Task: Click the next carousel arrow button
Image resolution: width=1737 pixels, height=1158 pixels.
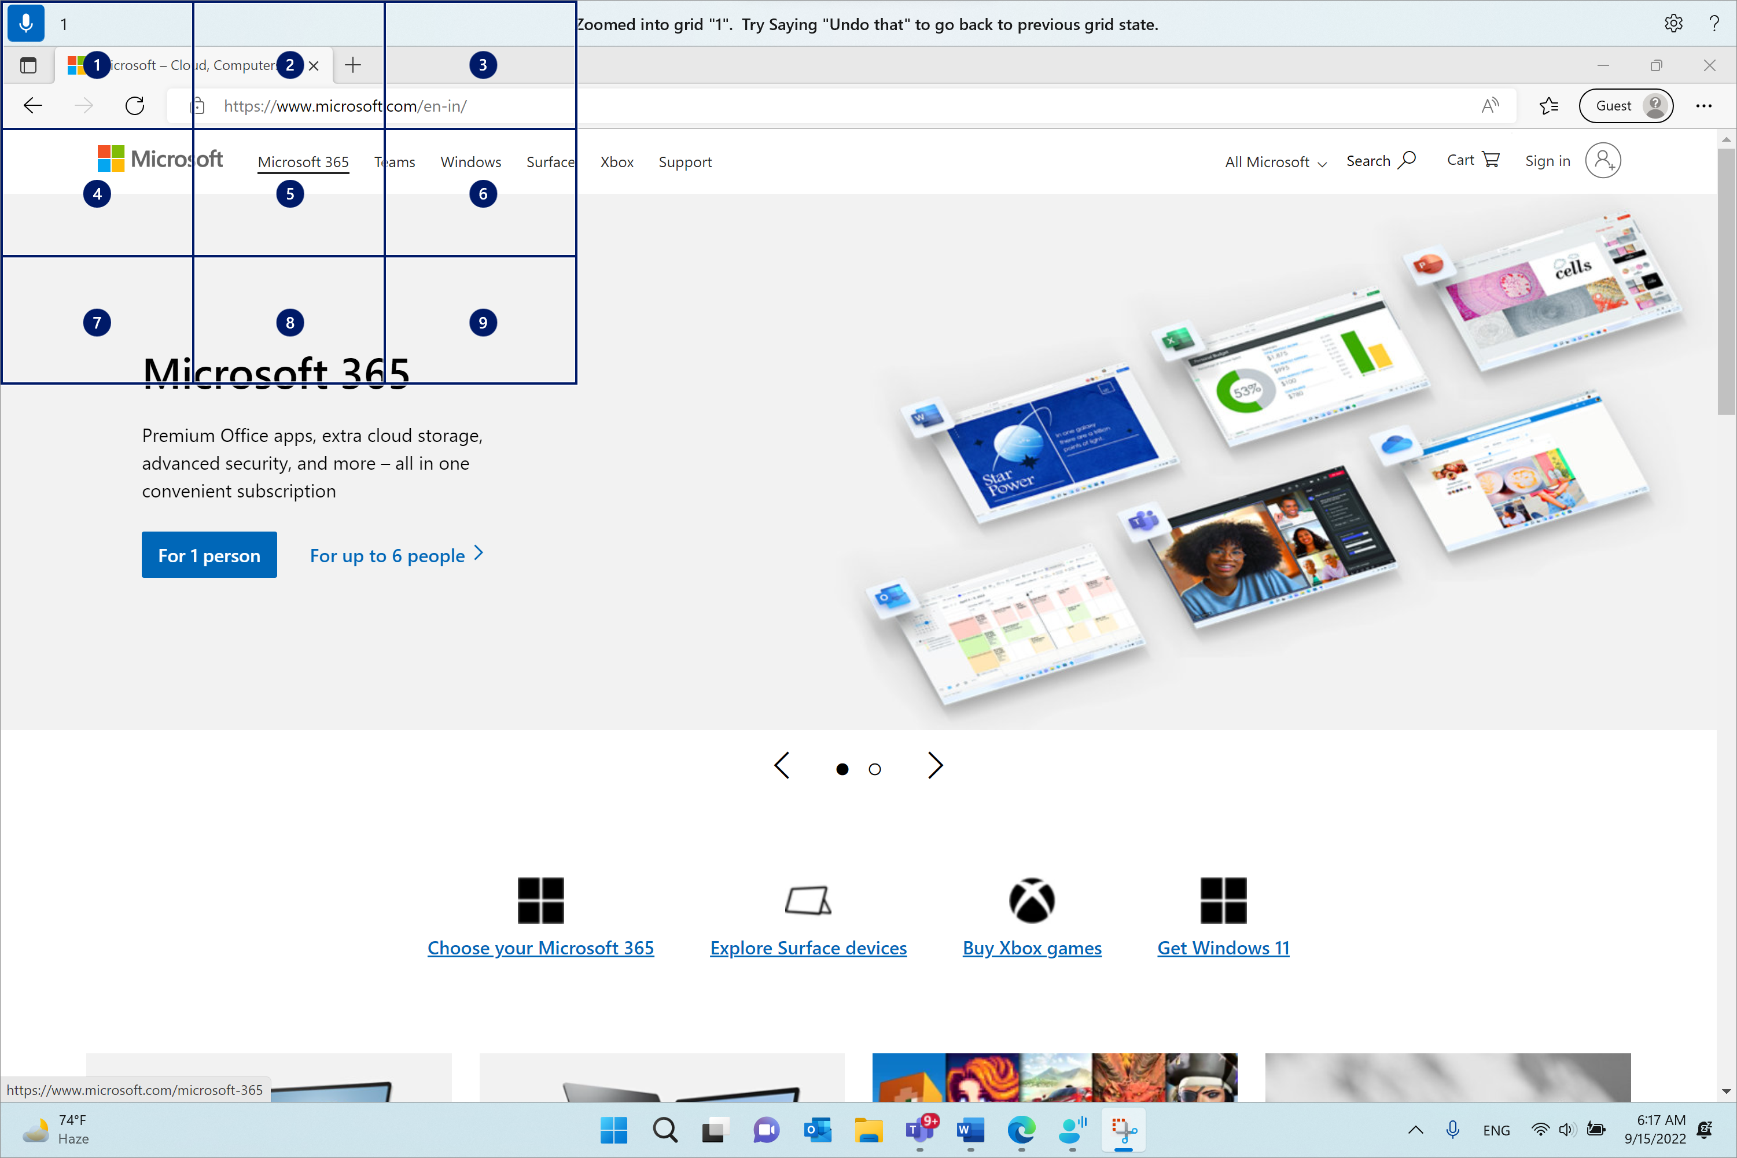Action: (x=936, y=766)
